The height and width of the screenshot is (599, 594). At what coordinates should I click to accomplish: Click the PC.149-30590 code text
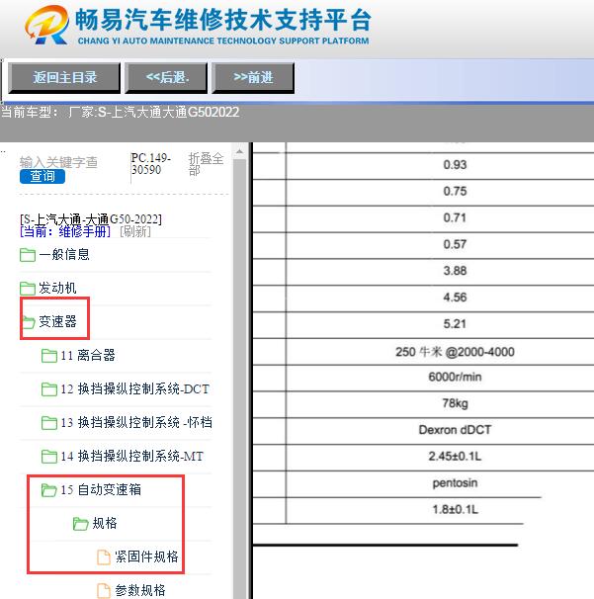pyautogui.click(x=150, y=164)
